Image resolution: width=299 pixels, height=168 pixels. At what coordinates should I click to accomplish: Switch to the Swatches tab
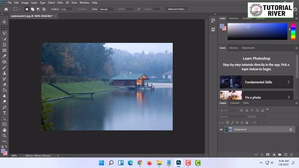[234, 18]
